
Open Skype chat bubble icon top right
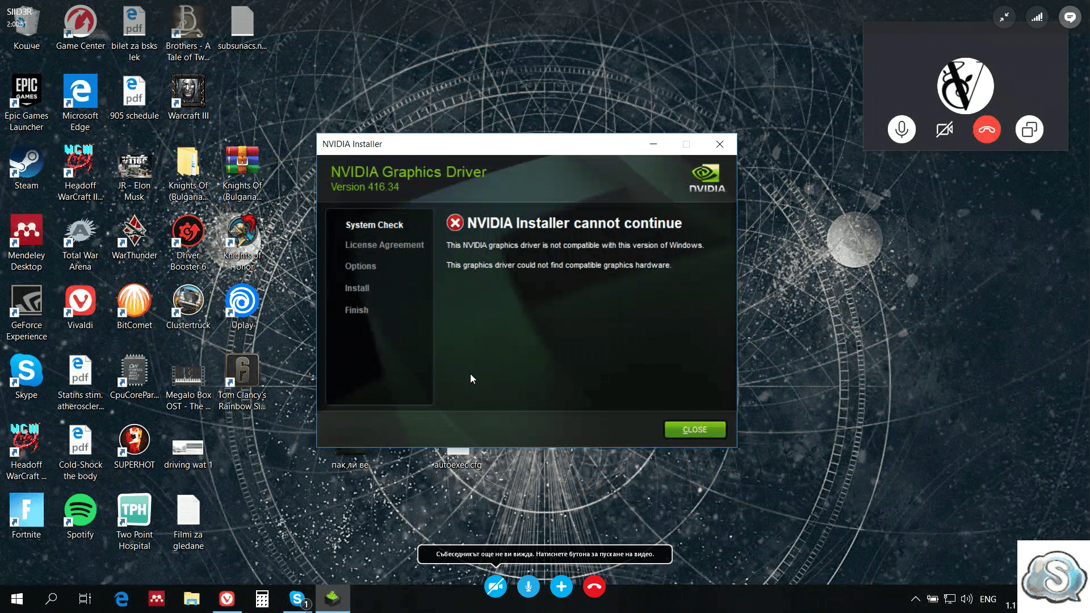(1070, 17)
